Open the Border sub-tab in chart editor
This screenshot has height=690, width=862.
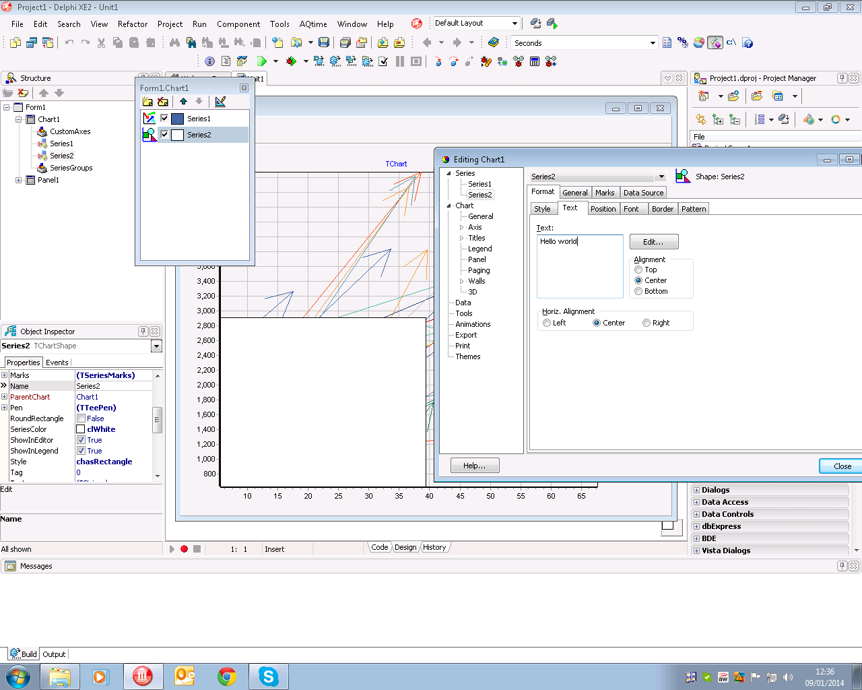click(663, 209)
